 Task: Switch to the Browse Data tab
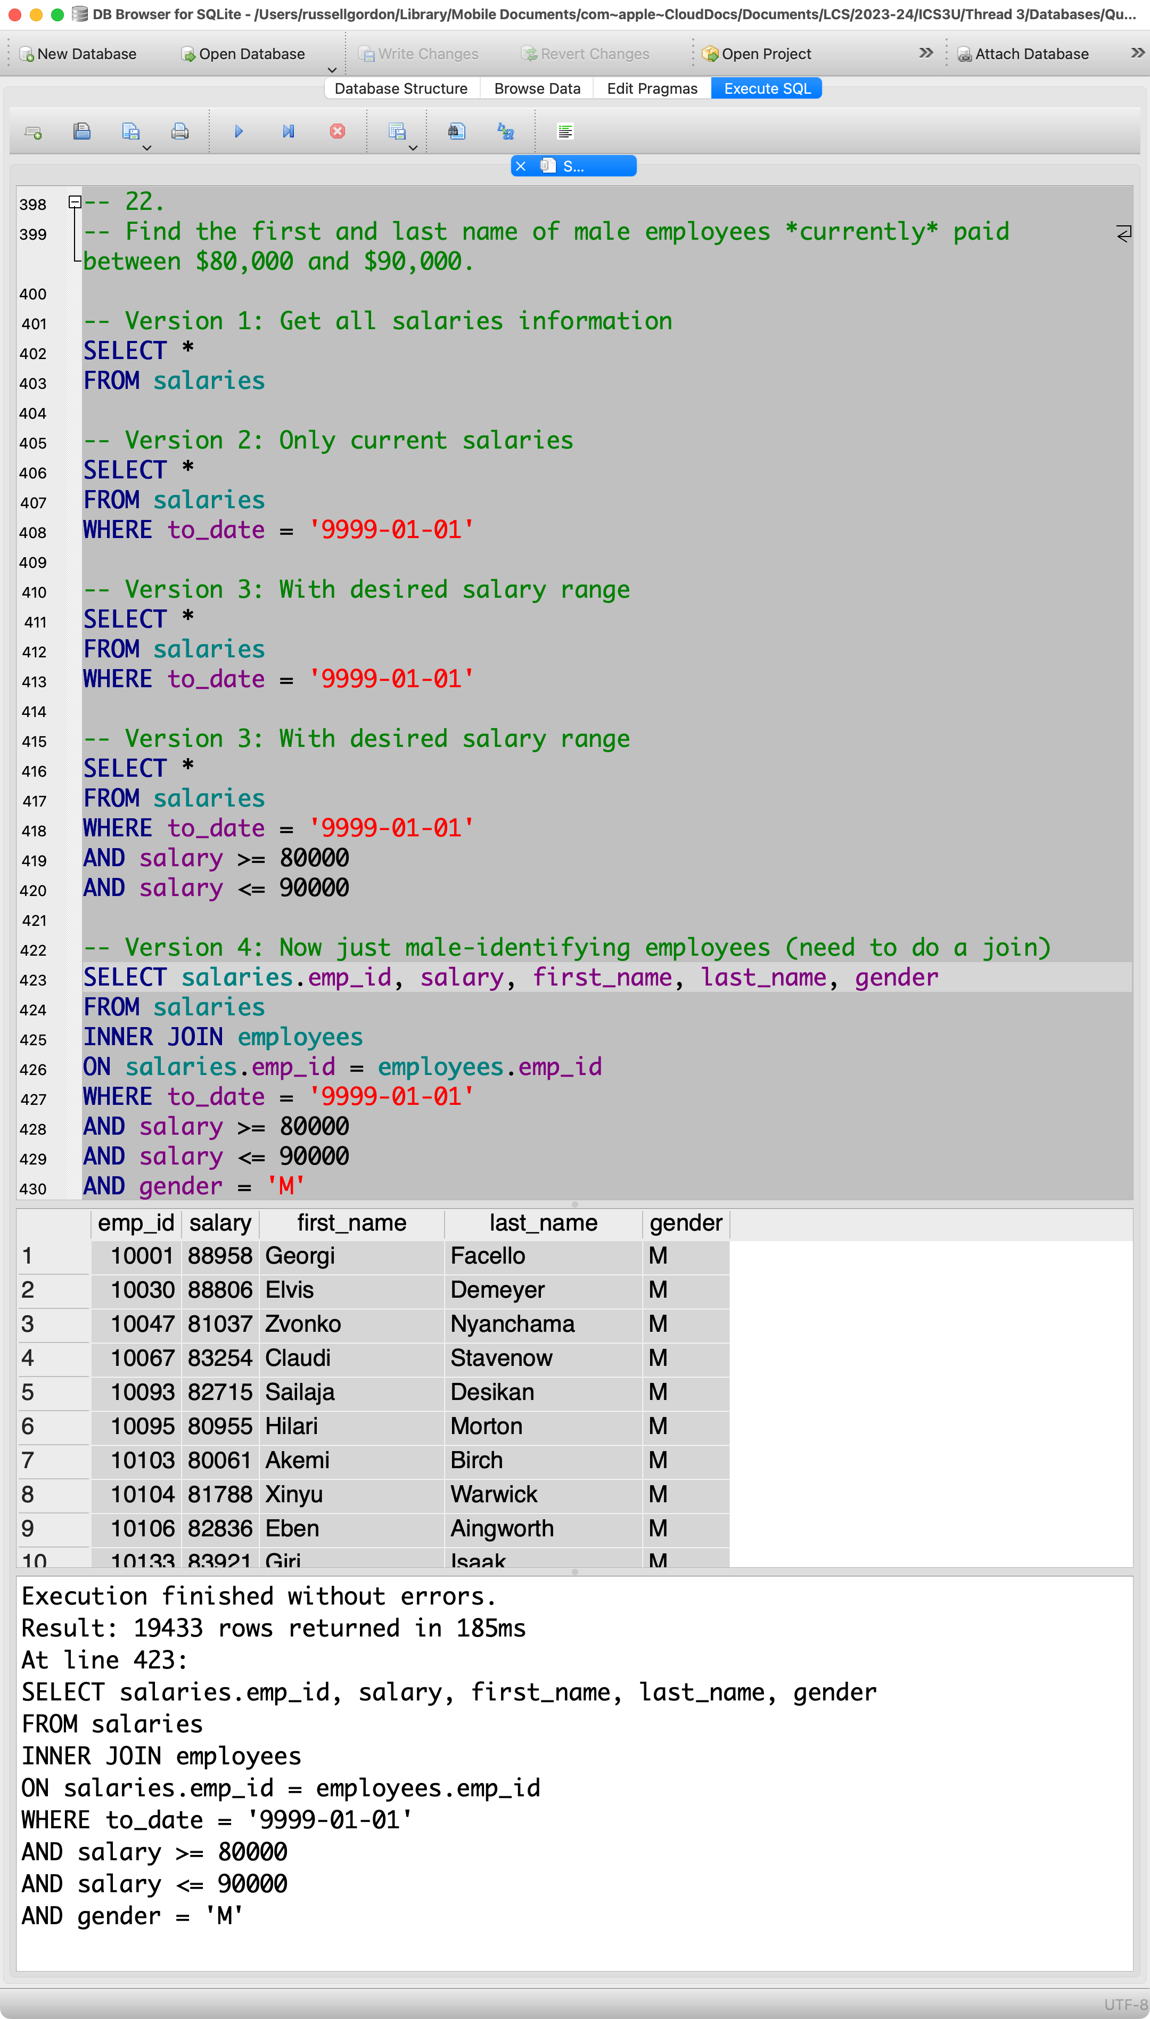tap(537, 88)
